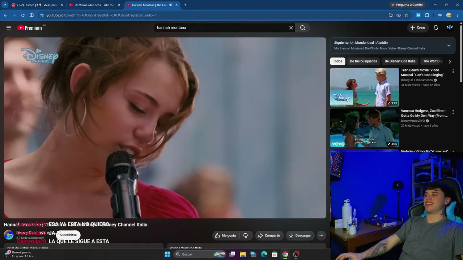Close the Discord tab
This screenshot has width=463, height=260.
(61, 5)
